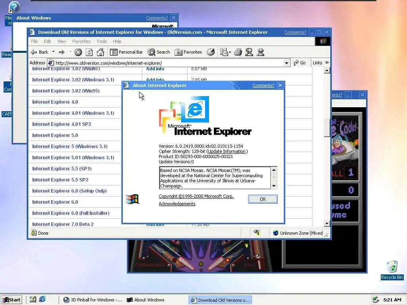Launch Internet Explorer quick launch icon
Viewport: 407px width, 305px height.
(x=42, y=299)
